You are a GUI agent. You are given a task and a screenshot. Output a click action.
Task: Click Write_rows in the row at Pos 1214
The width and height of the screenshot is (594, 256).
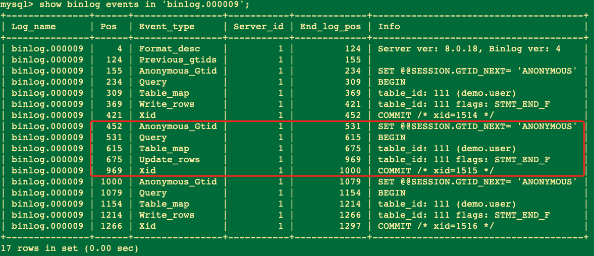coord(167,215)
